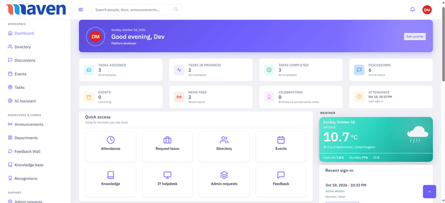445x203 pixels.
Task: Click the large DM avatar in banner
Action: [95, 36]
